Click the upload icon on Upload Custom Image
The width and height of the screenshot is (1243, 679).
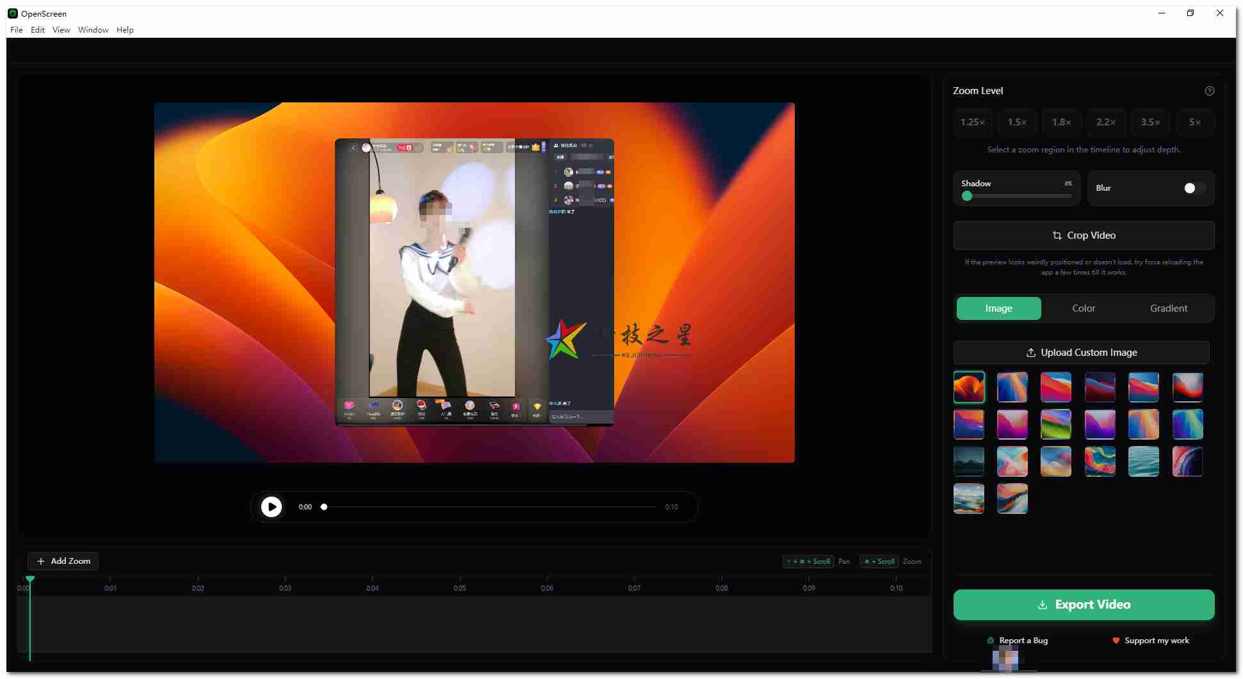tap(1030, 353)
